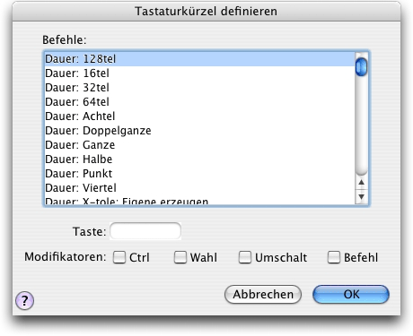Check the Befehl modifier checkbox

(x=334, y=257)
